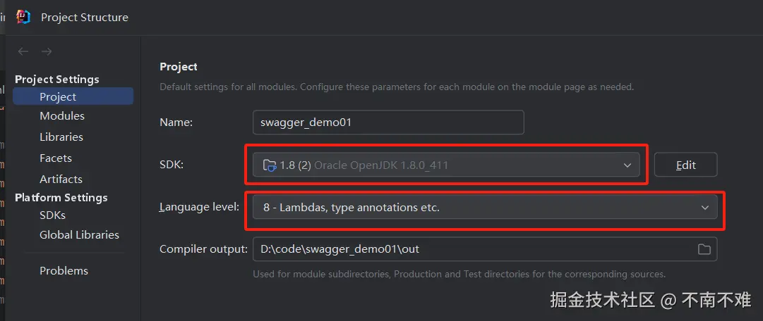Show SDKs under Platform Settings
This screenshot has width=763, height=321.
[x=53, y=215]
